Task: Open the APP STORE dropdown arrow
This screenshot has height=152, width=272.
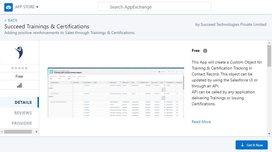Action: 37,7
